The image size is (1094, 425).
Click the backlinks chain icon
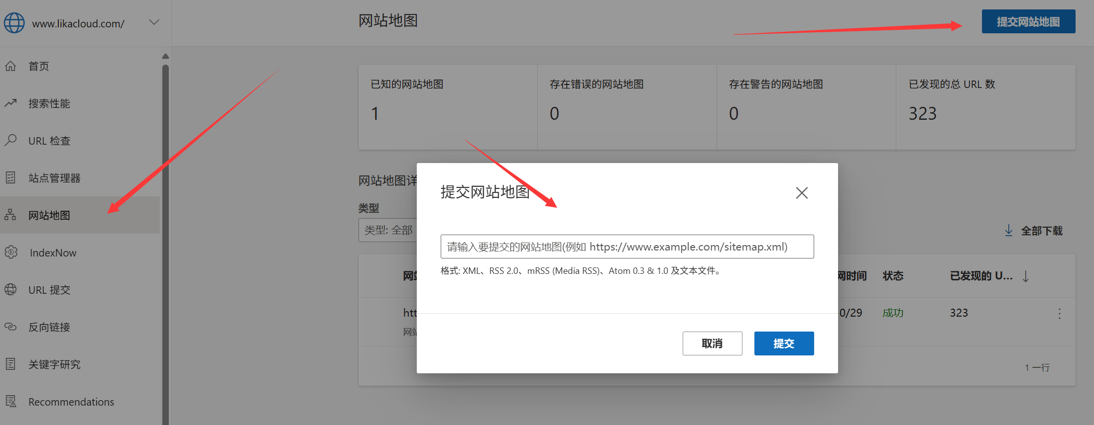pyautogui.click(x=10, y=327)
